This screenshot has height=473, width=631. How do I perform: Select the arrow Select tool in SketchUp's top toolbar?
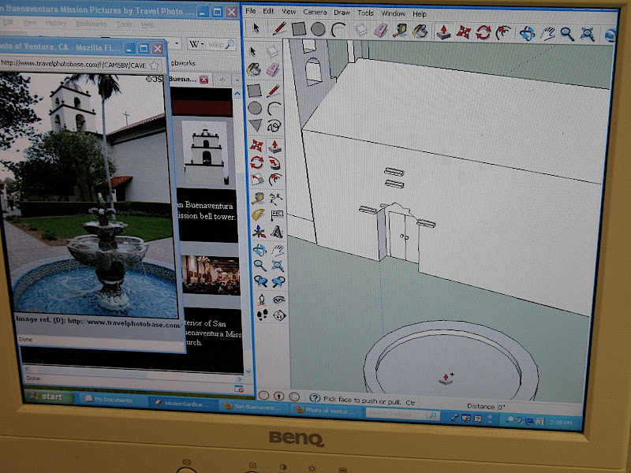pos(256,28)
